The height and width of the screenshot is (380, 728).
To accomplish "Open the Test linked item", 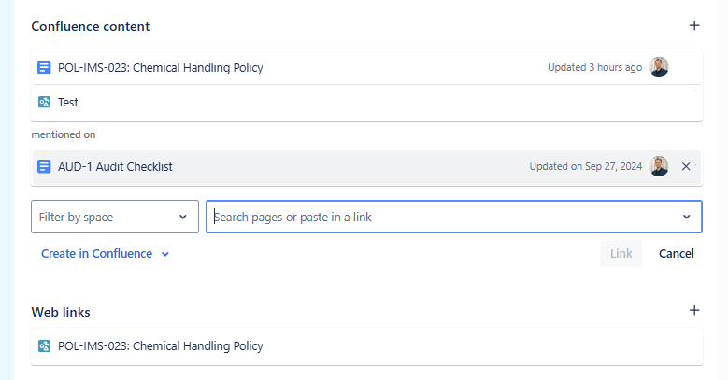I will click(68, 102).
